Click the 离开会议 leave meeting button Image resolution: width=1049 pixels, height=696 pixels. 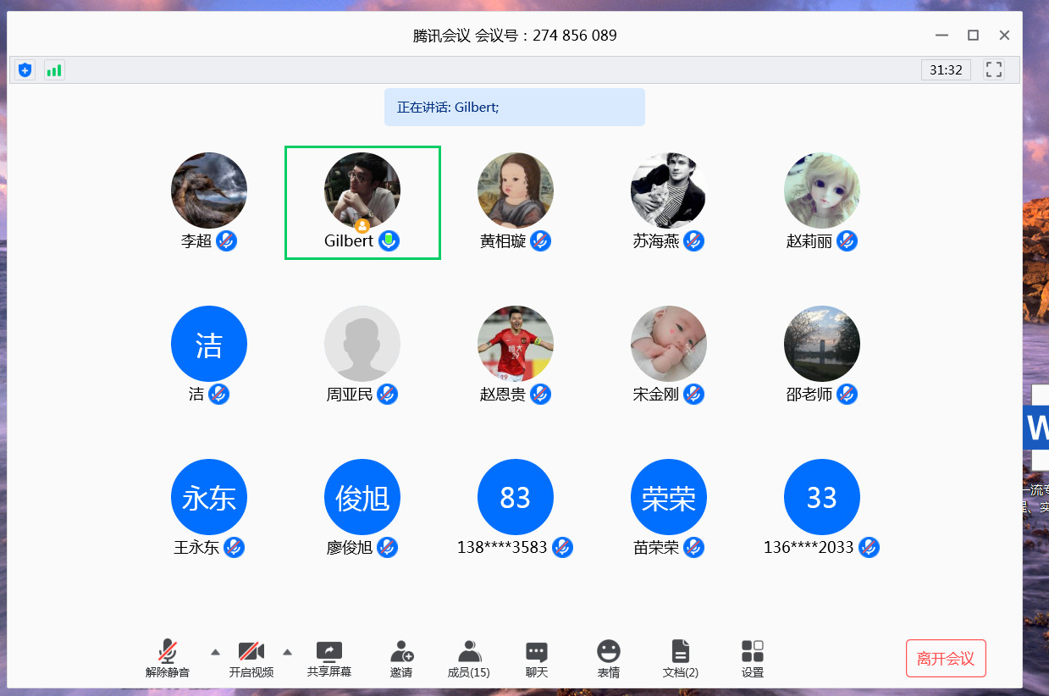pyautogui.click(x=946, y=659)
